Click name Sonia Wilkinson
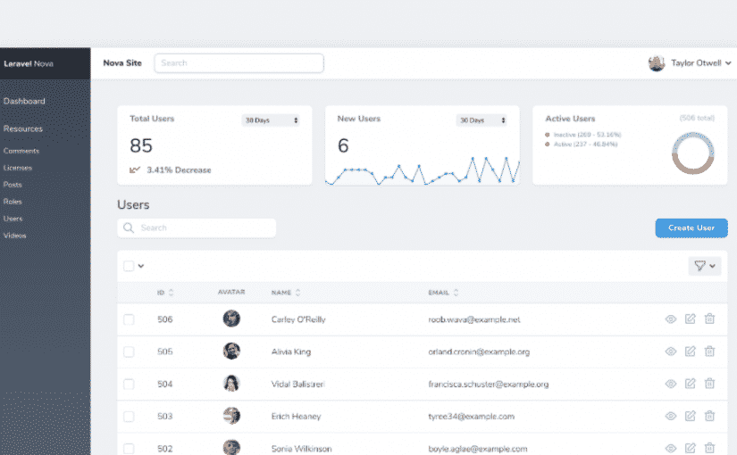This screenshot has height=455, width=737. (x=301, y=449)
